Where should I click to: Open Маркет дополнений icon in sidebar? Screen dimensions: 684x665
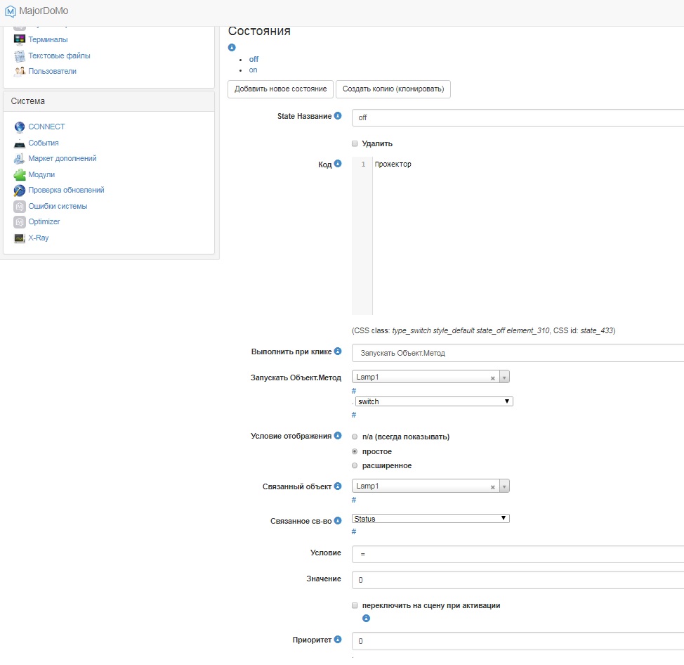pos(20,159)
